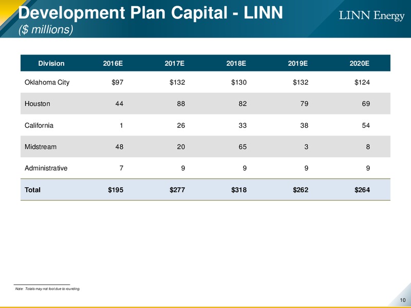Click Midstream 2017E value "20"

coord(181,147)
